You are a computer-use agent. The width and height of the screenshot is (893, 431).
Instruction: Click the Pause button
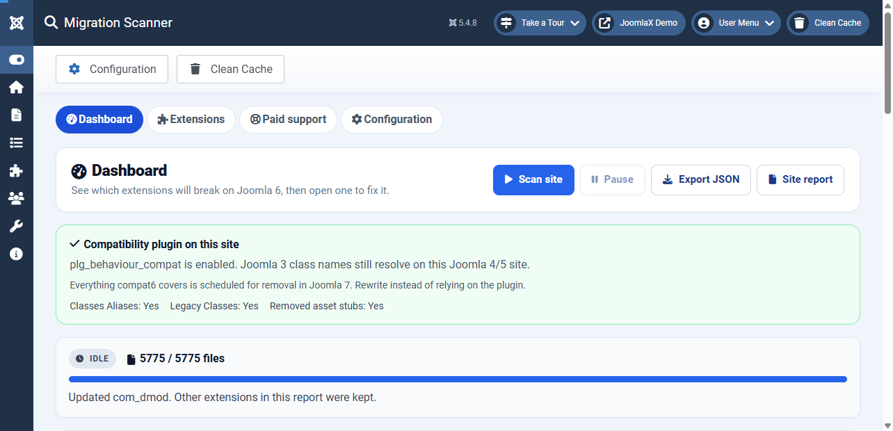(x=612, y=179)
